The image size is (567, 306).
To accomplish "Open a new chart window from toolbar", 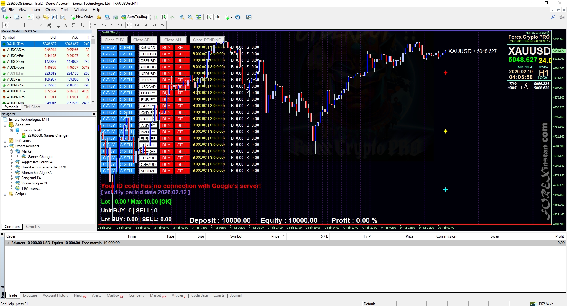I will 5,17.
